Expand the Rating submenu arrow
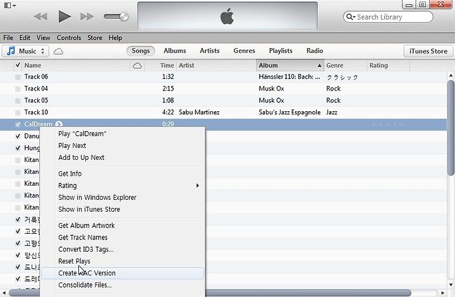Image resolution: width=455 pixels, height=297 pixels. [198, 185]
